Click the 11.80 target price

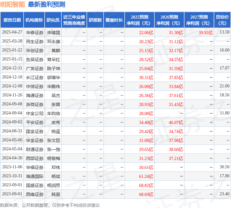click(224, 113)
